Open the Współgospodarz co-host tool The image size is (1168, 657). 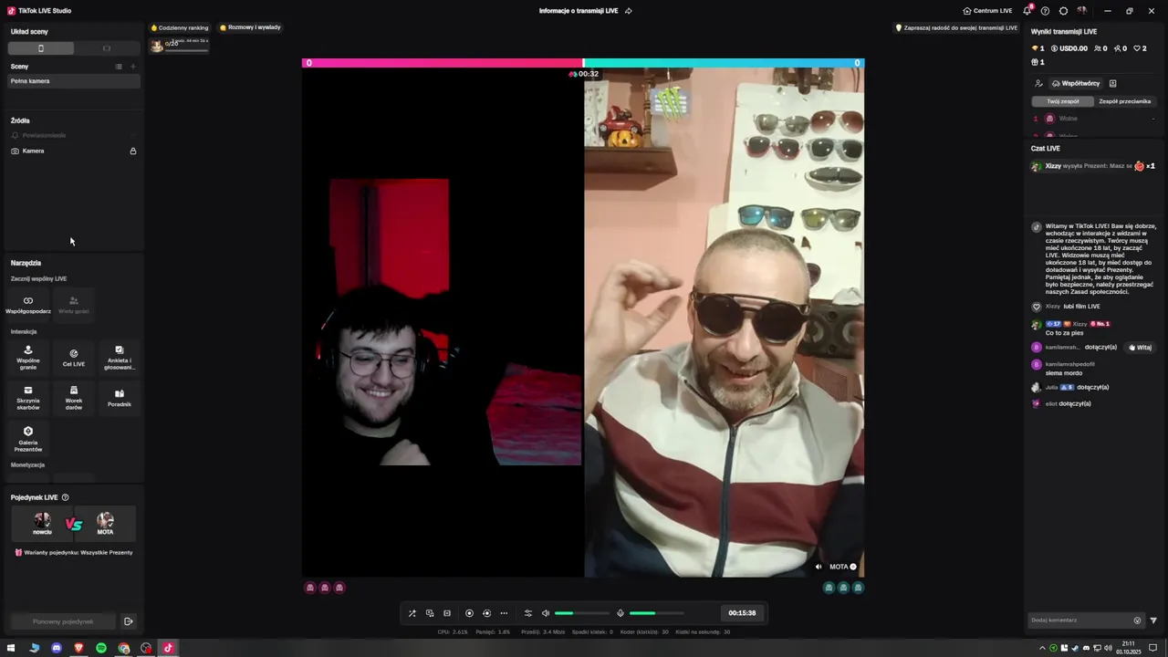(28, 304)
